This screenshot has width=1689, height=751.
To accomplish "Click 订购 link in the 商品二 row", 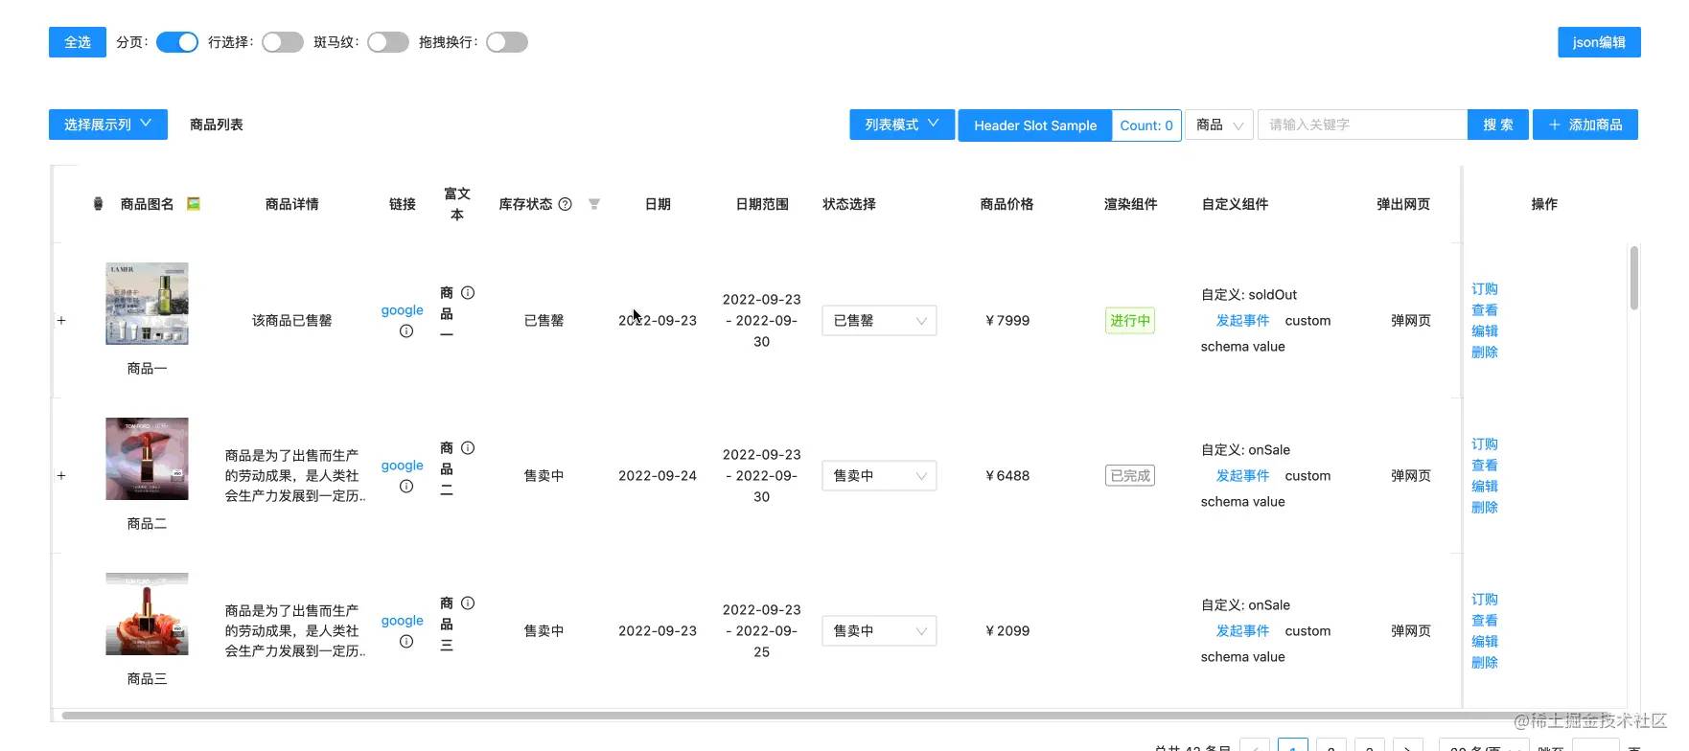I will 1484,444.
